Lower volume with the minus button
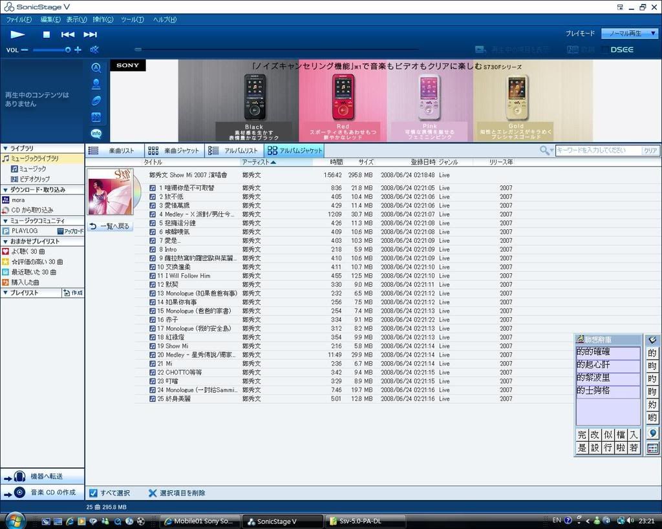 point(25,50)
